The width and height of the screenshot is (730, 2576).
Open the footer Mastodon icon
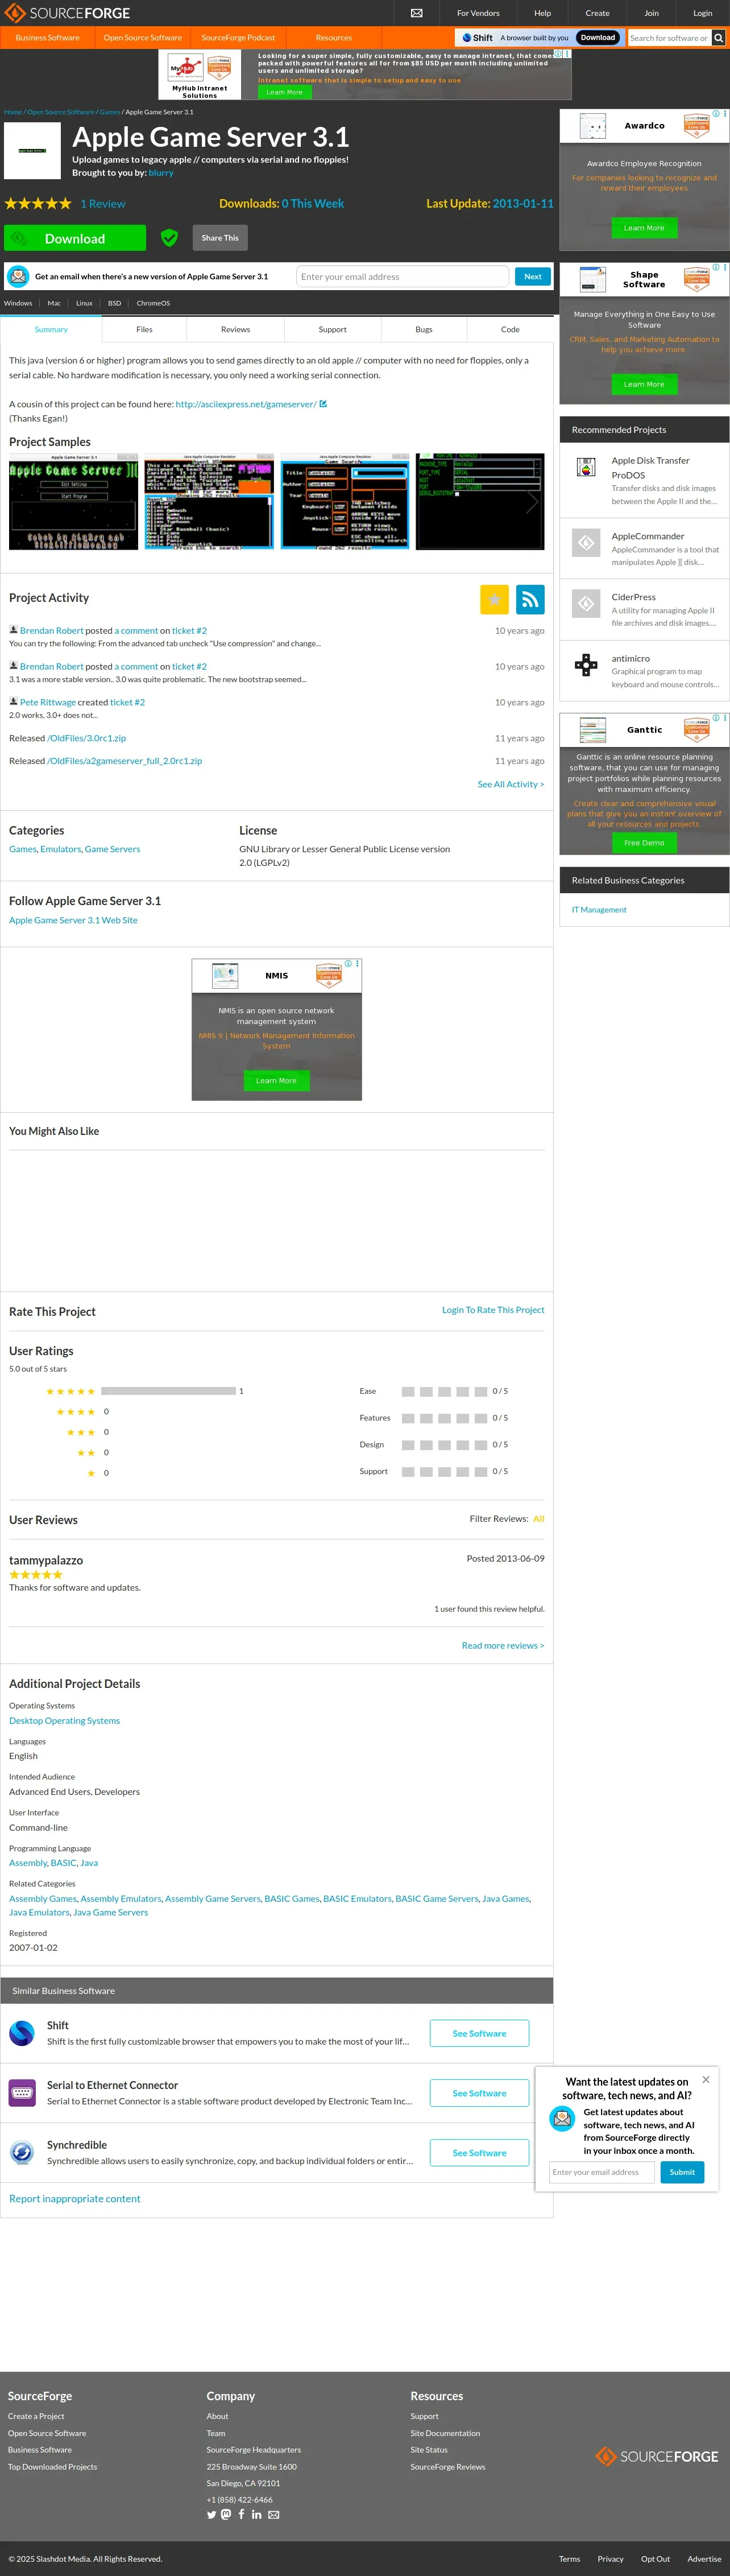(226, 2514)
